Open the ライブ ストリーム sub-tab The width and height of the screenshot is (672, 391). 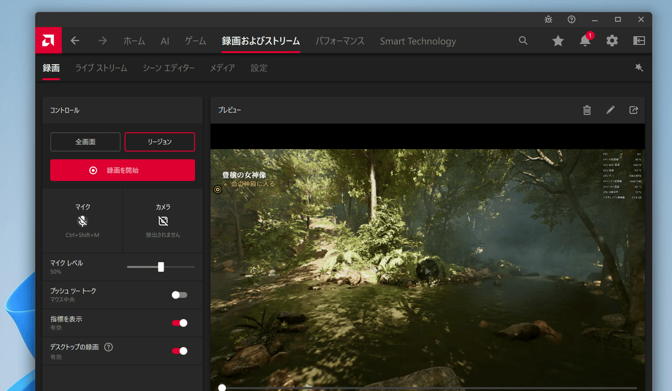click(x=101, y=68)
